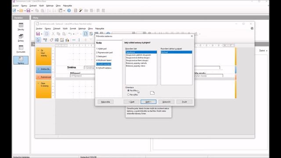The image size is (281, 158).
Task: Go to step 6. Vytvořit sestavu
Action: (104, 68)
